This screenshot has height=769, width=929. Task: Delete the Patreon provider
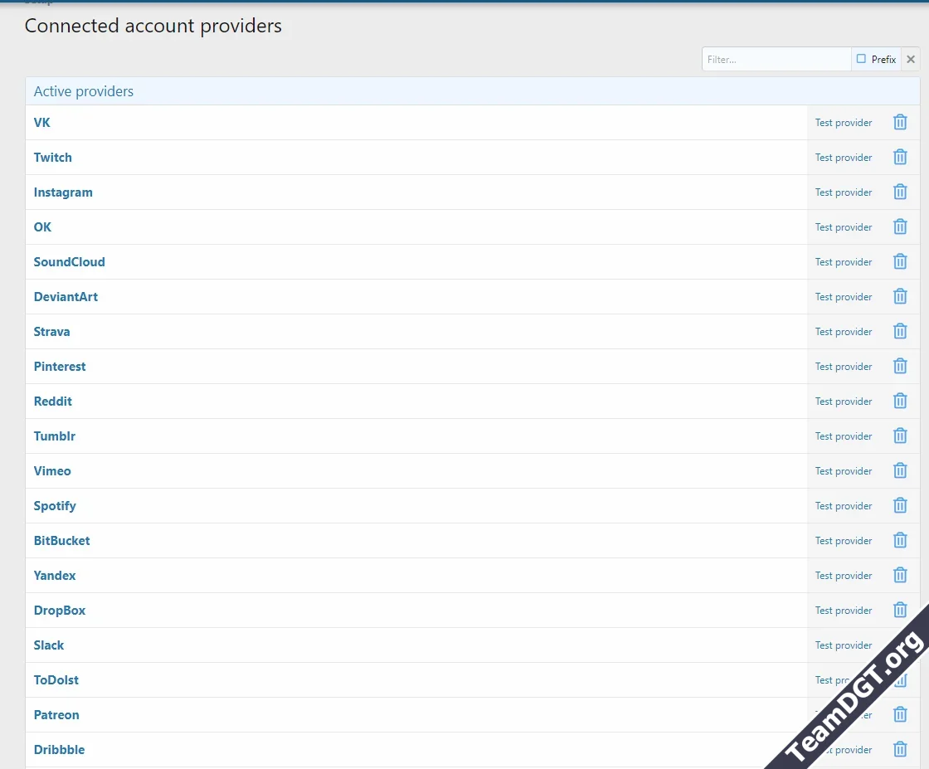[900, 714]
